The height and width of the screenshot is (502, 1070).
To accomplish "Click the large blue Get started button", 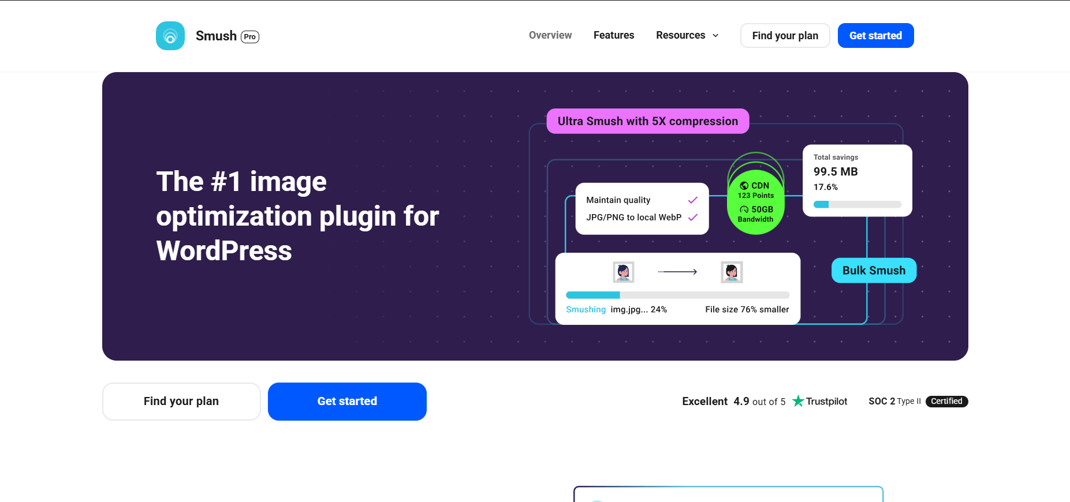I will tap(347, 402).
